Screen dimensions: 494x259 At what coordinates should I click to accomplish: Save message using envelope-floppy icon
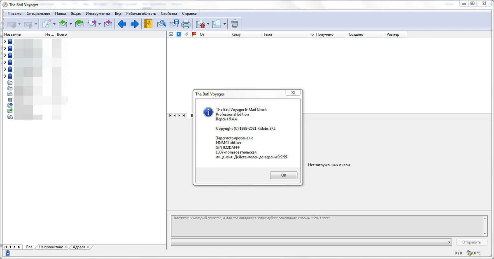point(174,24)
